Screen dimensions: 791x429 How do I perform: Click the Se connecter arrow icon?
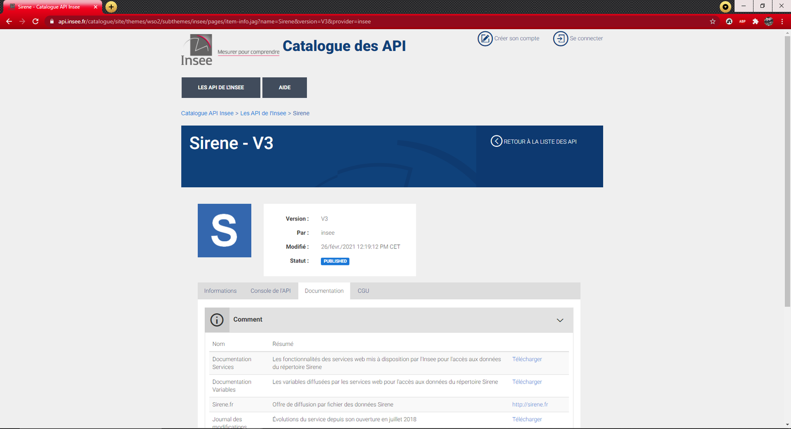561,39
